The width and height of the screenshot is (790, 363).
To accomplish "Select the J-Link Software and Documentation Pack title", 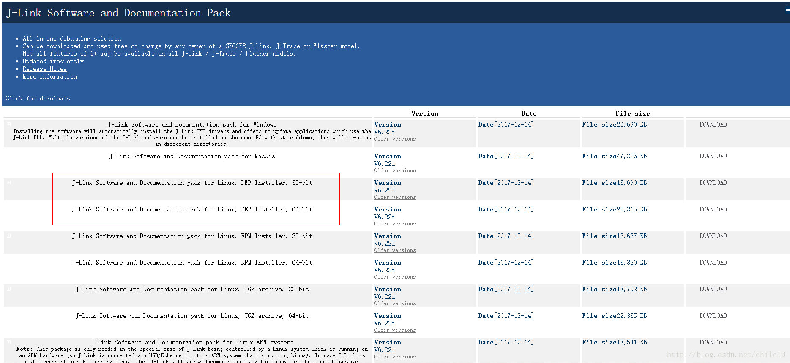I will 118,13.
